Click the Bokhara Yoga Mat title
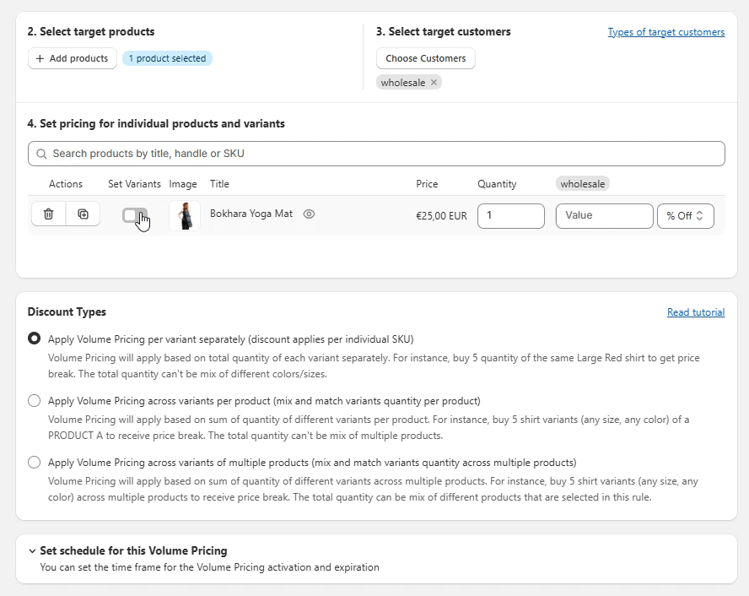The height and width of the screenshot is (596, 749). point(251,214)
